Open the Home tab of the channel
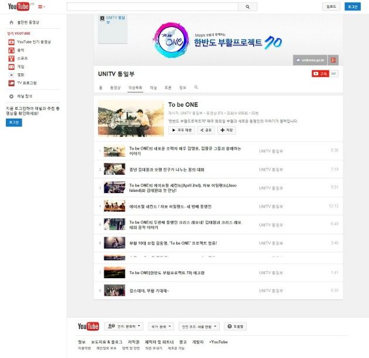Viewport: 369px width, 358px height. [101, 87]
